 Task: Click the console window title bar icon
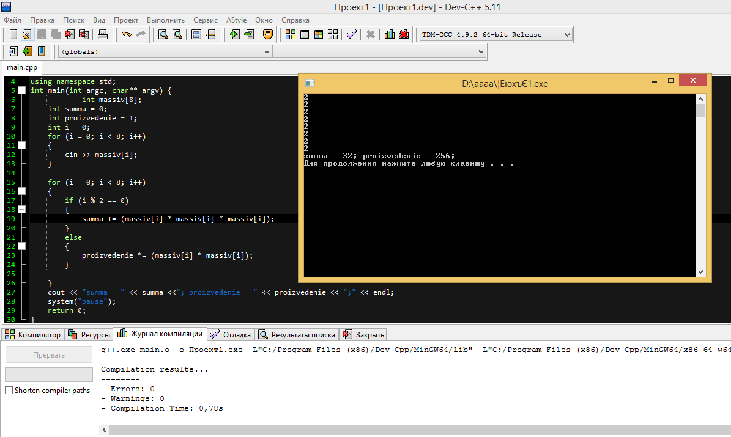(x=310, y=83)
